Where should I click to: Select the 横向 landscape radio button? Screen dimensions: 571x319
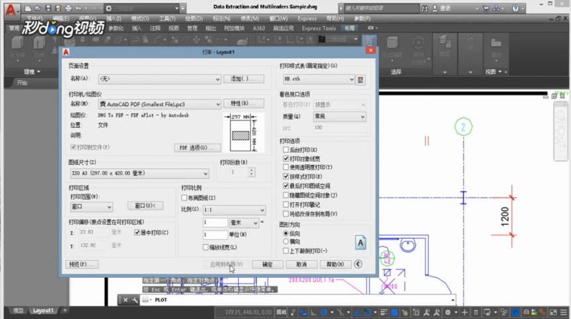(286, 241)
